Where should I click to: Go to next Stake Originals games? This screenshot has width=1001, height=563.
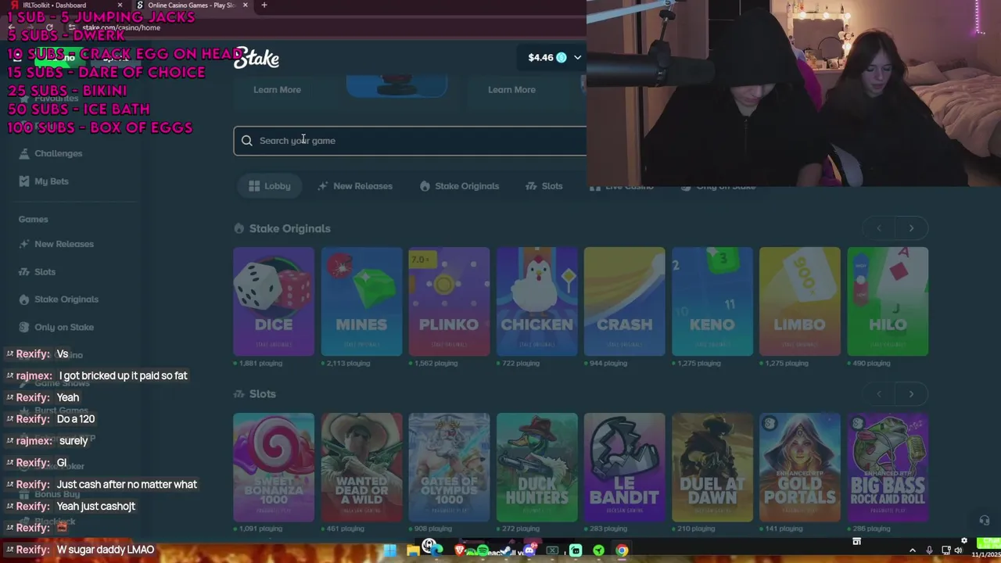pos(911,228)
